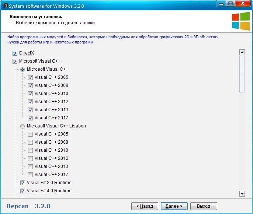
Task: Proceed with the Далее button
Action: [x=174, y=206]
